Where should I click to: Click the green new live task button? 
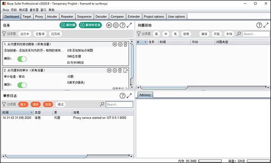pos(90,25)
